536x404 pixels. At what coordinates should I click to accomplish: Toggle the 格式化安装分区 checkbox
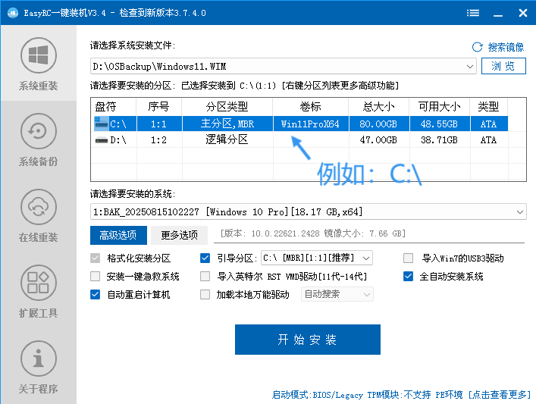(96, 258)
